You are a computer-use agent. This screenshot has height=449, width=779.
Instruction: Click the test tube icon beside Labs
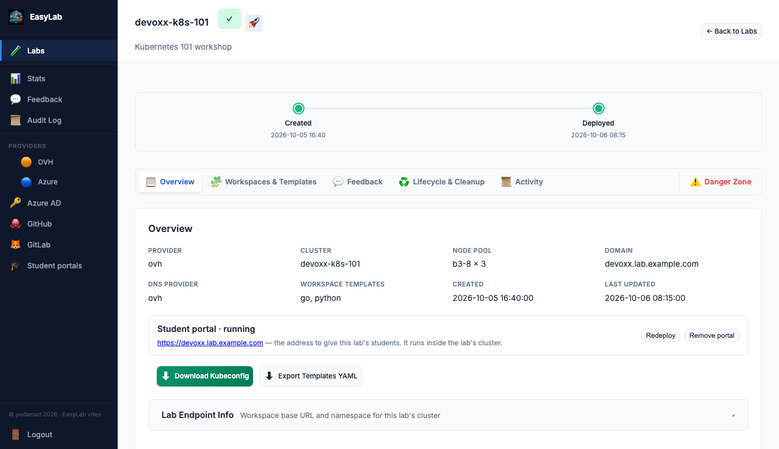tap(16, 51)
